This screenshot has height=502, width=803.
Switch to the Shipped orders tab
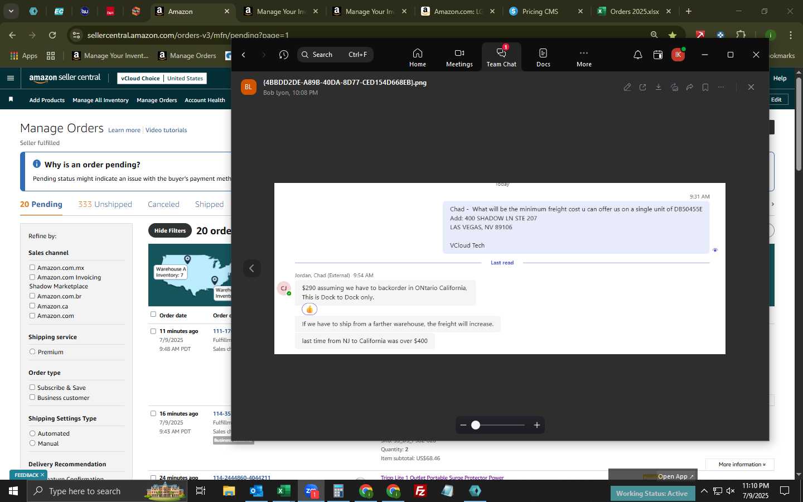coord(209,204)
